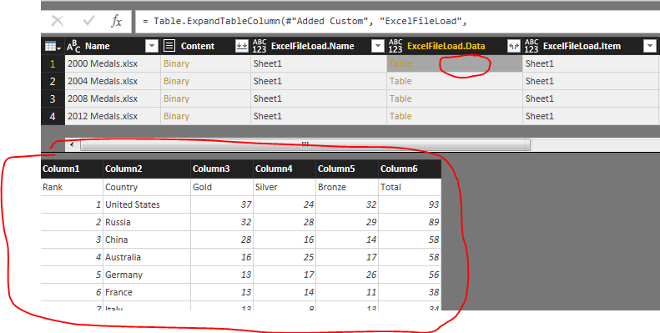Click the Column4 preview header
This screenshot has height=333, width=660.
click(285, 169)
